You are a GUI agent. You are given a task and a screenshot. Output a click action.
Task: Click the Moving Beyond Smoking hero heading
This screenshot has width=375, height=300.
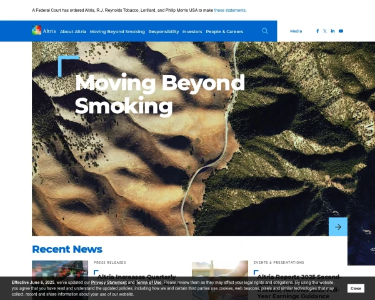click(x=159, y=94)
